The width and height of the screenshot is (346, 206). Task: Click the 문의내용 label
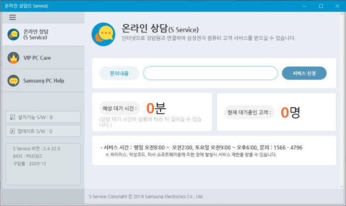coord(119,73)
